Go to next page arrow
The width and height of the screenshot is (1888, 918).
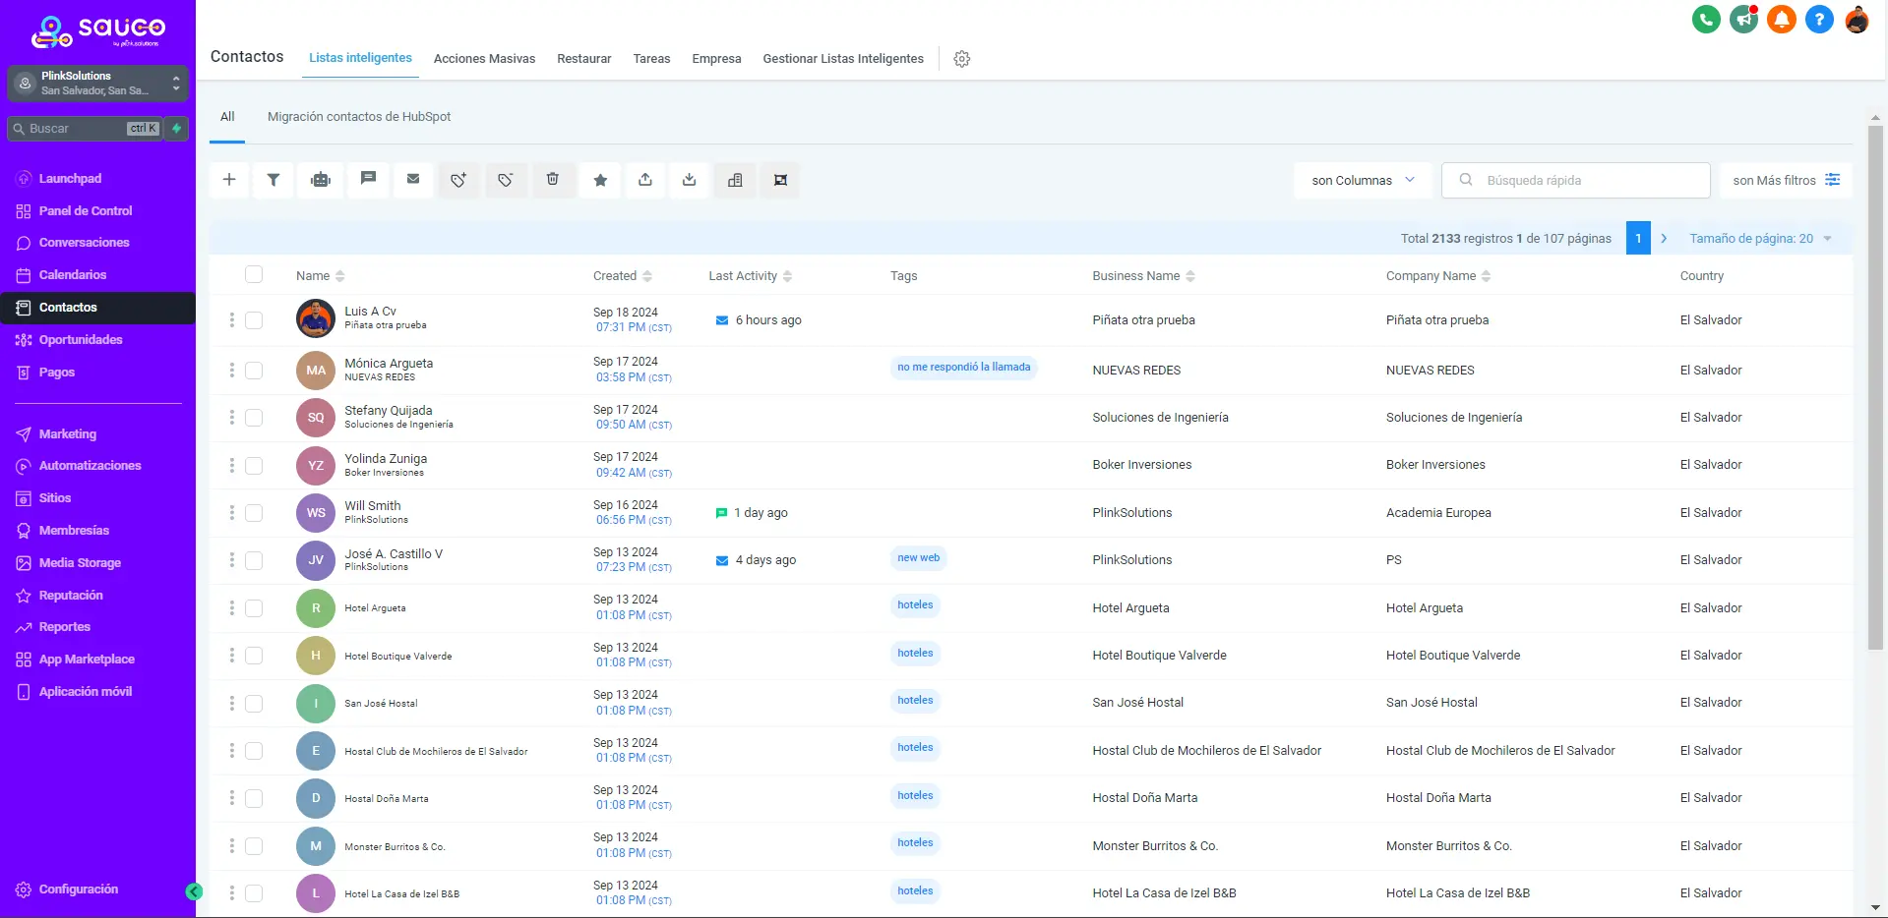(x=1664, y=239)
